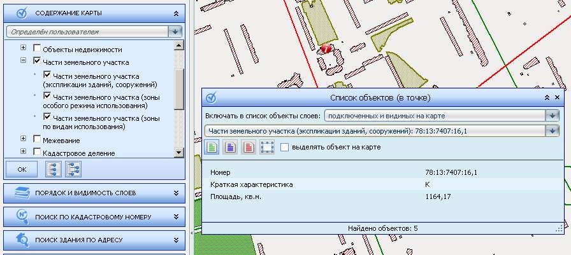Click the selection frame icon in the object list
This screenshot has height=255, width=571.
click(267, 148)
